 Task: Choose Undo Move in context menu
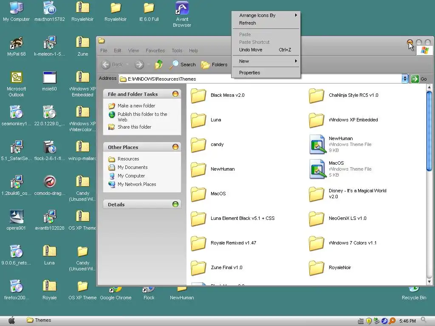point(266,50)
